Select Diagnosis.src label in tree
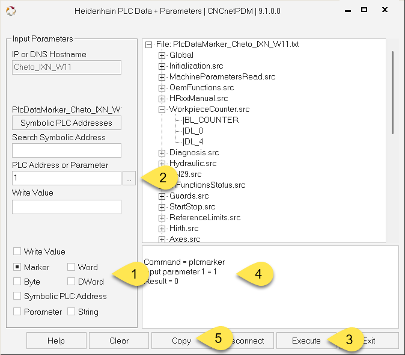 (x=194, y=153)
